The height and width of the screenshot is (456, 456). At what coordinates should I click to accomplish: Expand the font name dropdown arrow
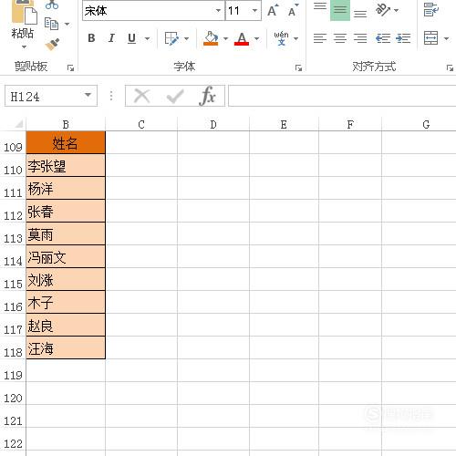218,11
